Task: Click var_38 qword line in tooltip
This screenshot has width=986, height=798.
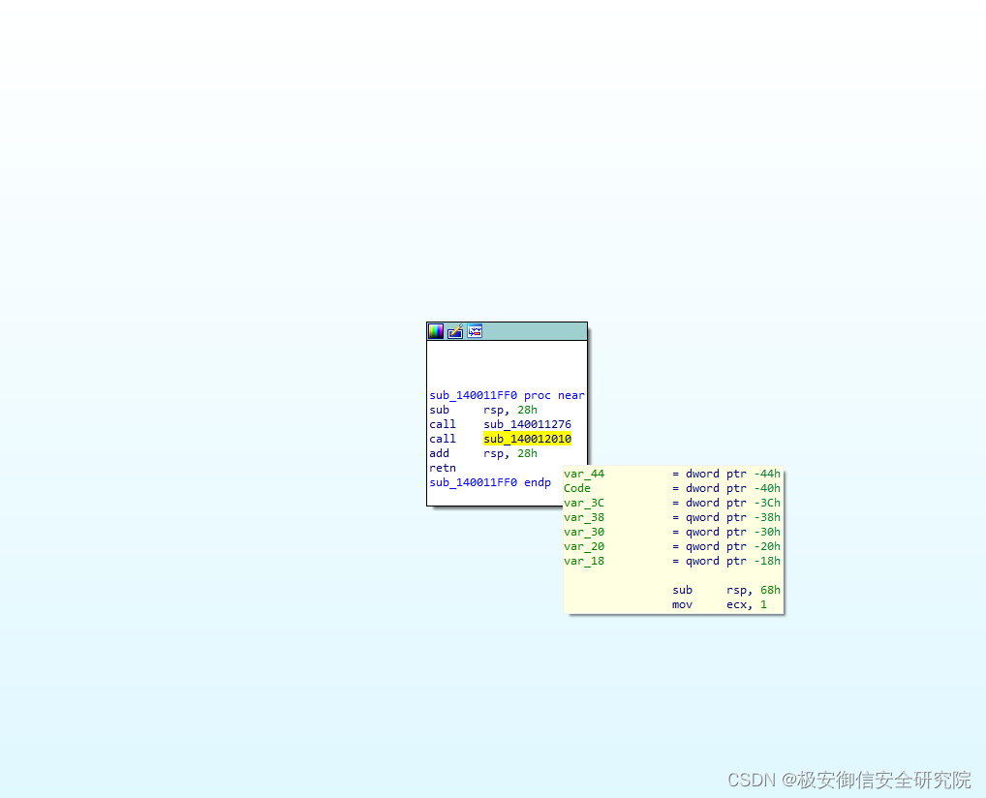Action: click(672, 517)
